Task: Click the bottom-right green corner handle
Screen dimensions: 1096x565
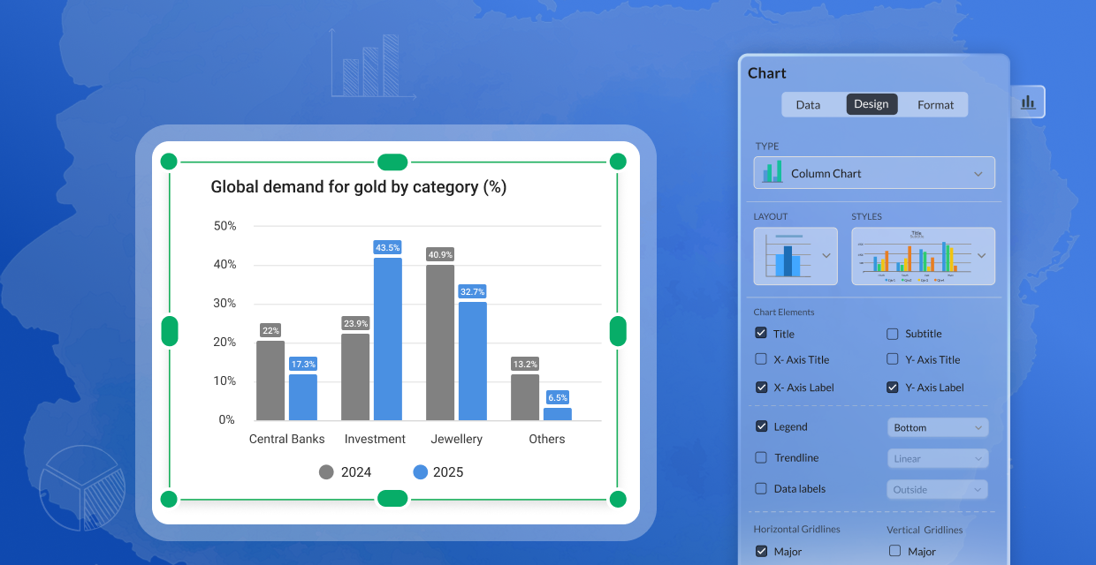Action: click(618, 500)
